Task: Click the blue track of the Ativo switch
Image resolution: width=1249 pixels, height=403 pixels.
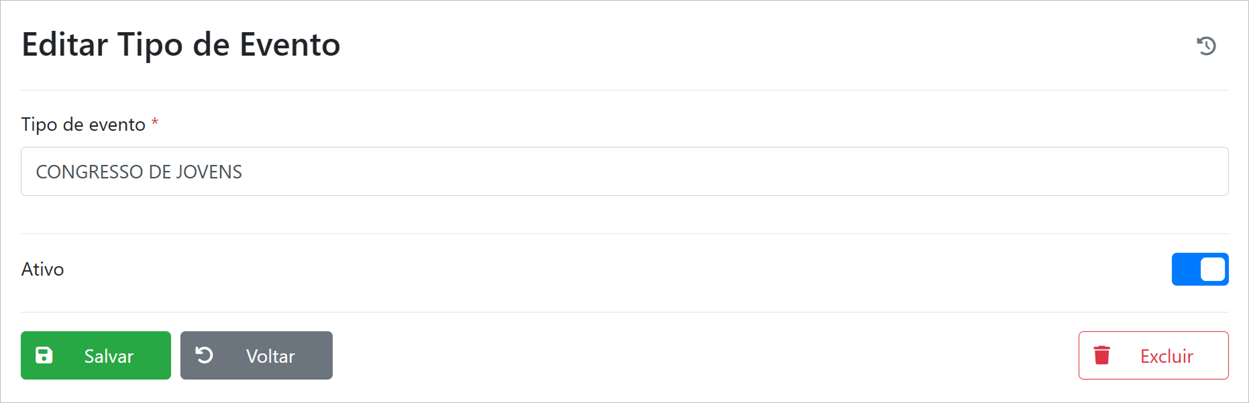Action: pos(1185,269)
